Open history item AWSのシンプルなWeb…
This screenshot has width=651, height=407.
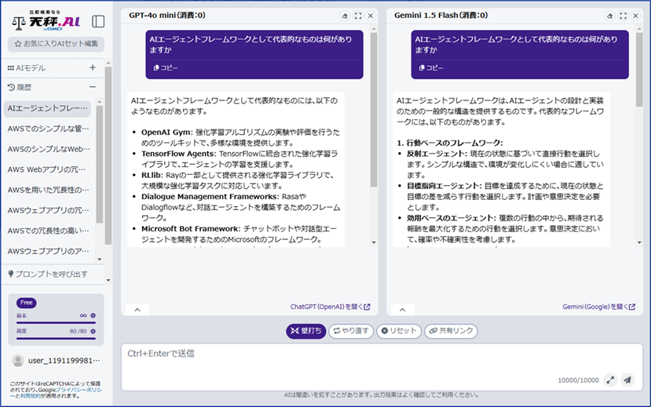click(48, 149)
